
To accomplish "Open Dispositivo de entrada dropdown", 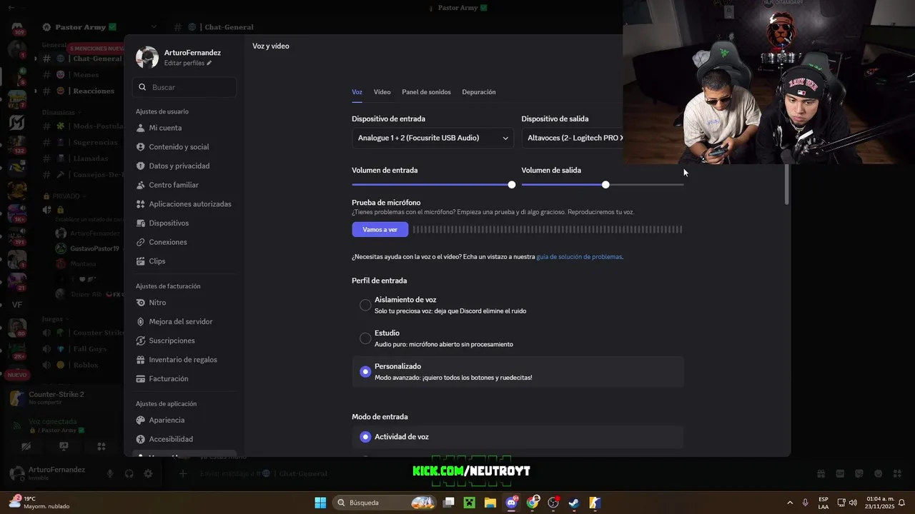I will point(432,138).
